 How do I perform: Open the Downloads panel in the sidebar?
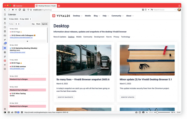click(x=5, y=23)
